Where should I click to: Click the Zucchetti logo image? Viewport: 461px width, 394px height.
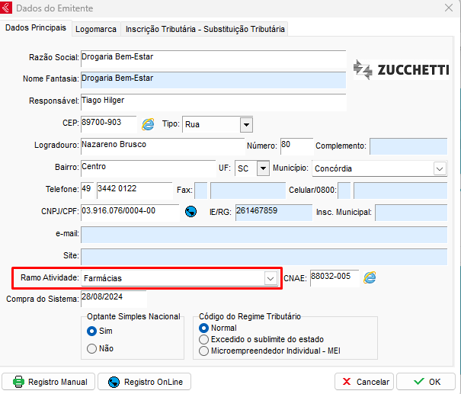[x=401, y=70]
